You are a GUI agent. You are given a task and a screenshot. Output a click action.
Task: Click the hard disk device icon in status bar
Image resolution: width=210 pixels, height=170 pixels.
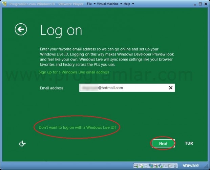click(136, 166)
